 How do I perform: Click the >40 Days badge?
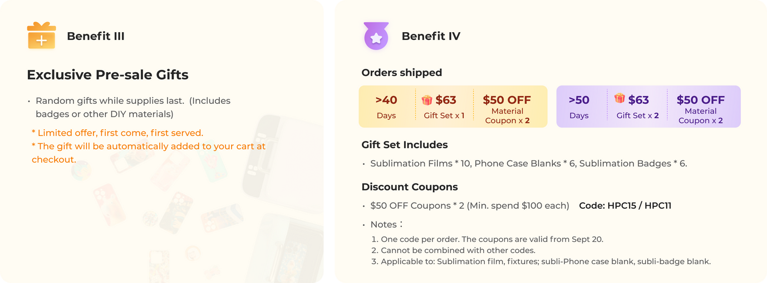(386, 107)
